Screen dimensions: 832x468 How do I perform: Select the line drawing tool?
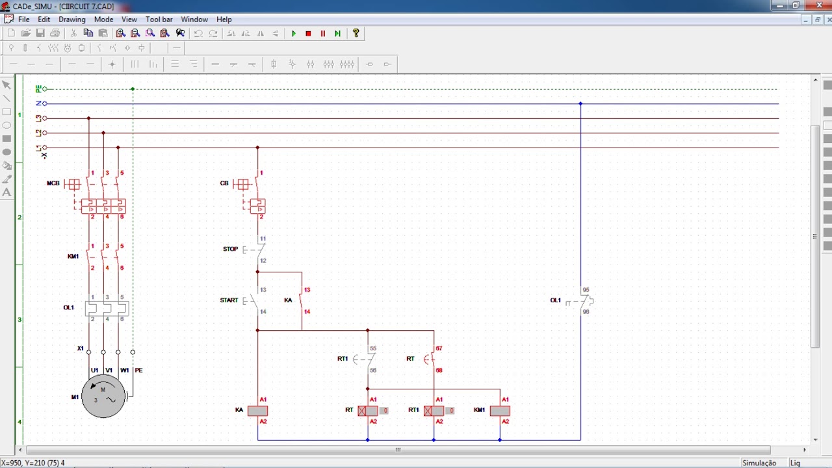[7, 99]
